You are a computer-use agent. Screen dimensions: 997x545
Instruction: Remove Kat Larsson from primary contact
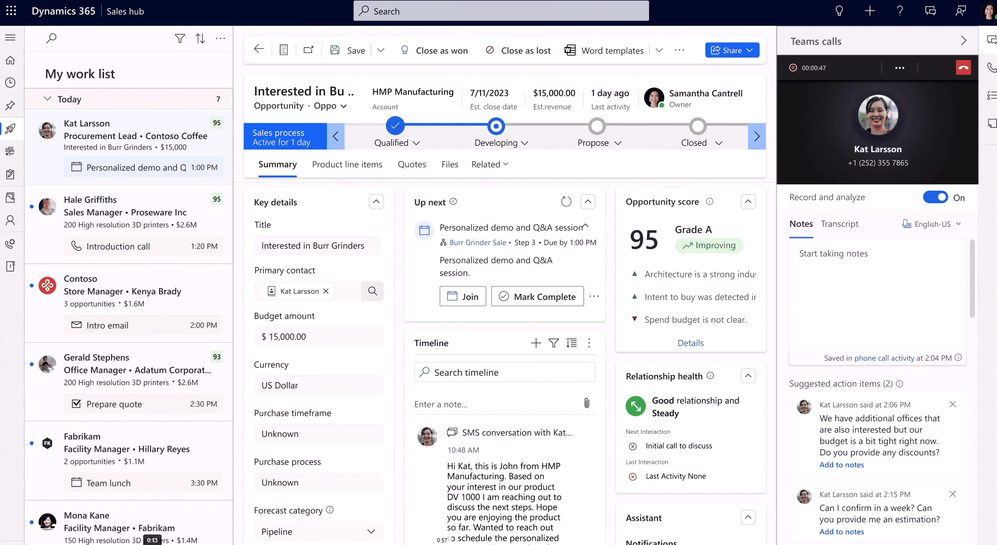(326, 291)
